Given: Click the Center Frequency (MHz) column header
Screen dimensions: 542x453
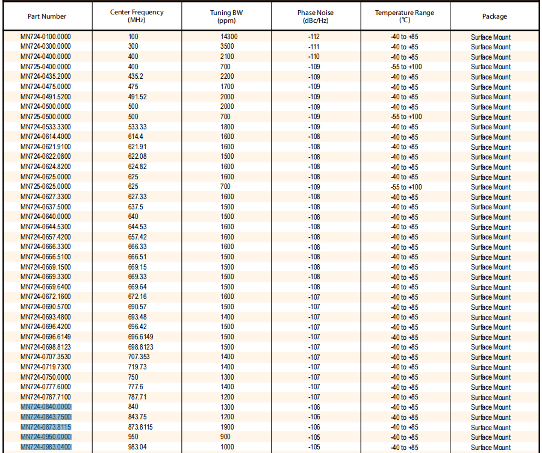Looking at the screenshot, I should [x=136, y=16].
